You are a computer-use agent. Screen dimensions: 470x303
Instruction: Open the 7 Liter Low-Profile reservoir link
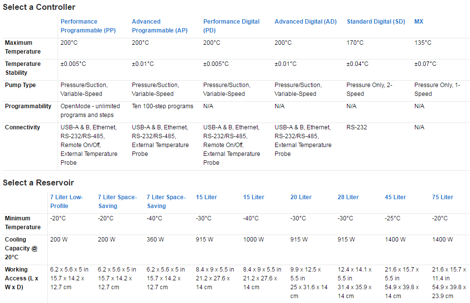(66, 202)
